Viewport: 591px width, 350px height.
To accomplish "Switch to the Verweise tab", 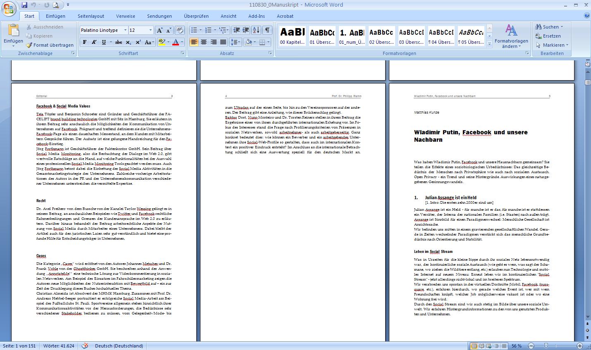I will 126,16.
